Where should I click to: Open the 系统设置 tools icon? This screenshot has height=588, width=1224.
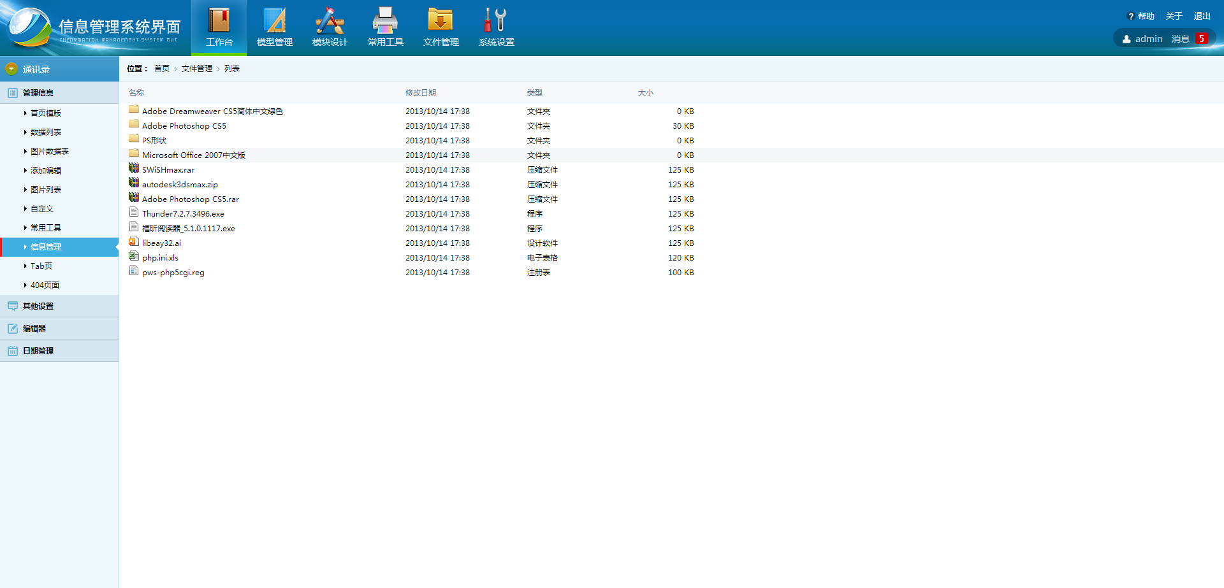coord(495,21)
